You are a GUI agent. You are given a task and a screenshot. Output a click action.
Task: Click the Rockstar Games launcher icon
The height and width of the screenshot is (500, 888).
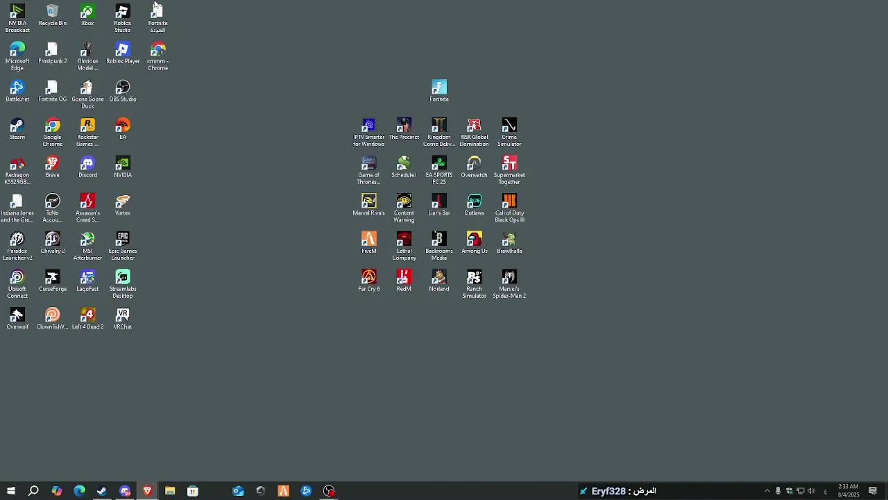coord(87,132)
